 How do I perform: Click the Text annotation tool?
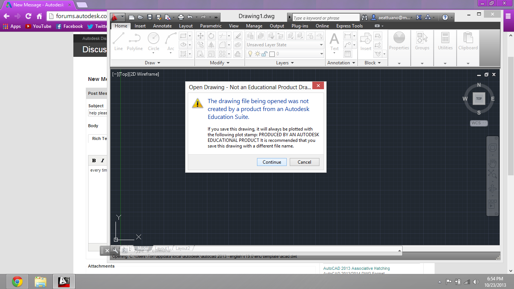335,41
